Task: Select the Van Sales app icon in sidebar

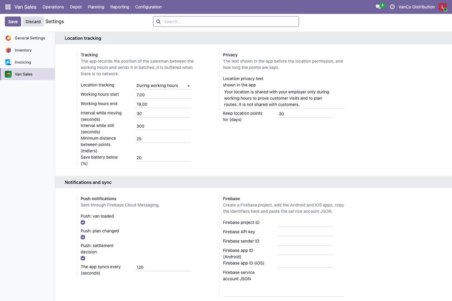Action: [x=8, y=74]
